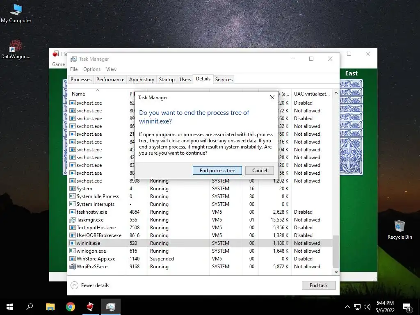Click the East player's card stack
The height and width of the screenshot is (315, 420).
tap(351, 127)
